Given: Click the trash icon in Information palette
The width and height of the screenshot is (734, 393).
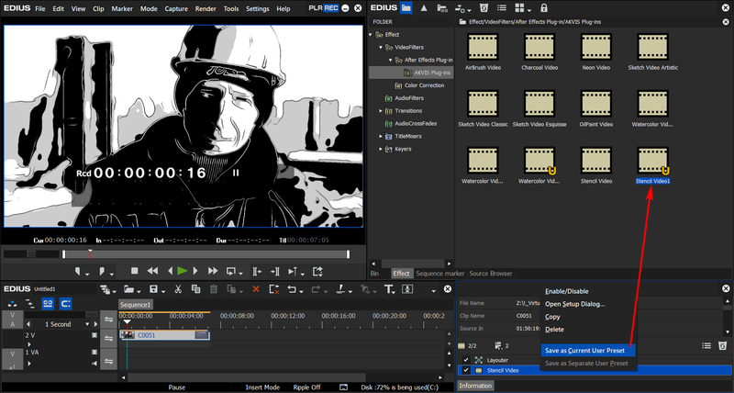Looking at the screenshot, I should point(723,345).
